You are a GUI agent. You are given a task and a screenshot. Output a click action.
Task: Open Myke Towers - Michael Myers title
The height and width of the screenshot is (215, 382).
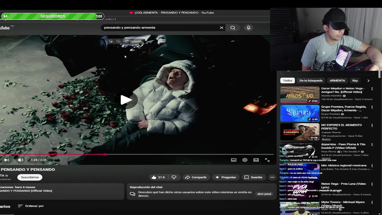(343, 204)
